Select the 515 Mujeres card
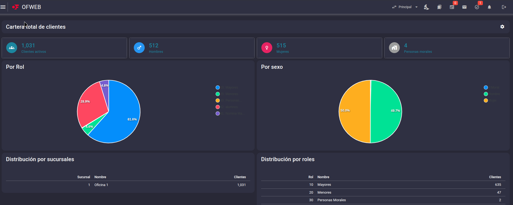Viewport: 513px width, 205px height. pyautogui.click(x=319, y=48)
